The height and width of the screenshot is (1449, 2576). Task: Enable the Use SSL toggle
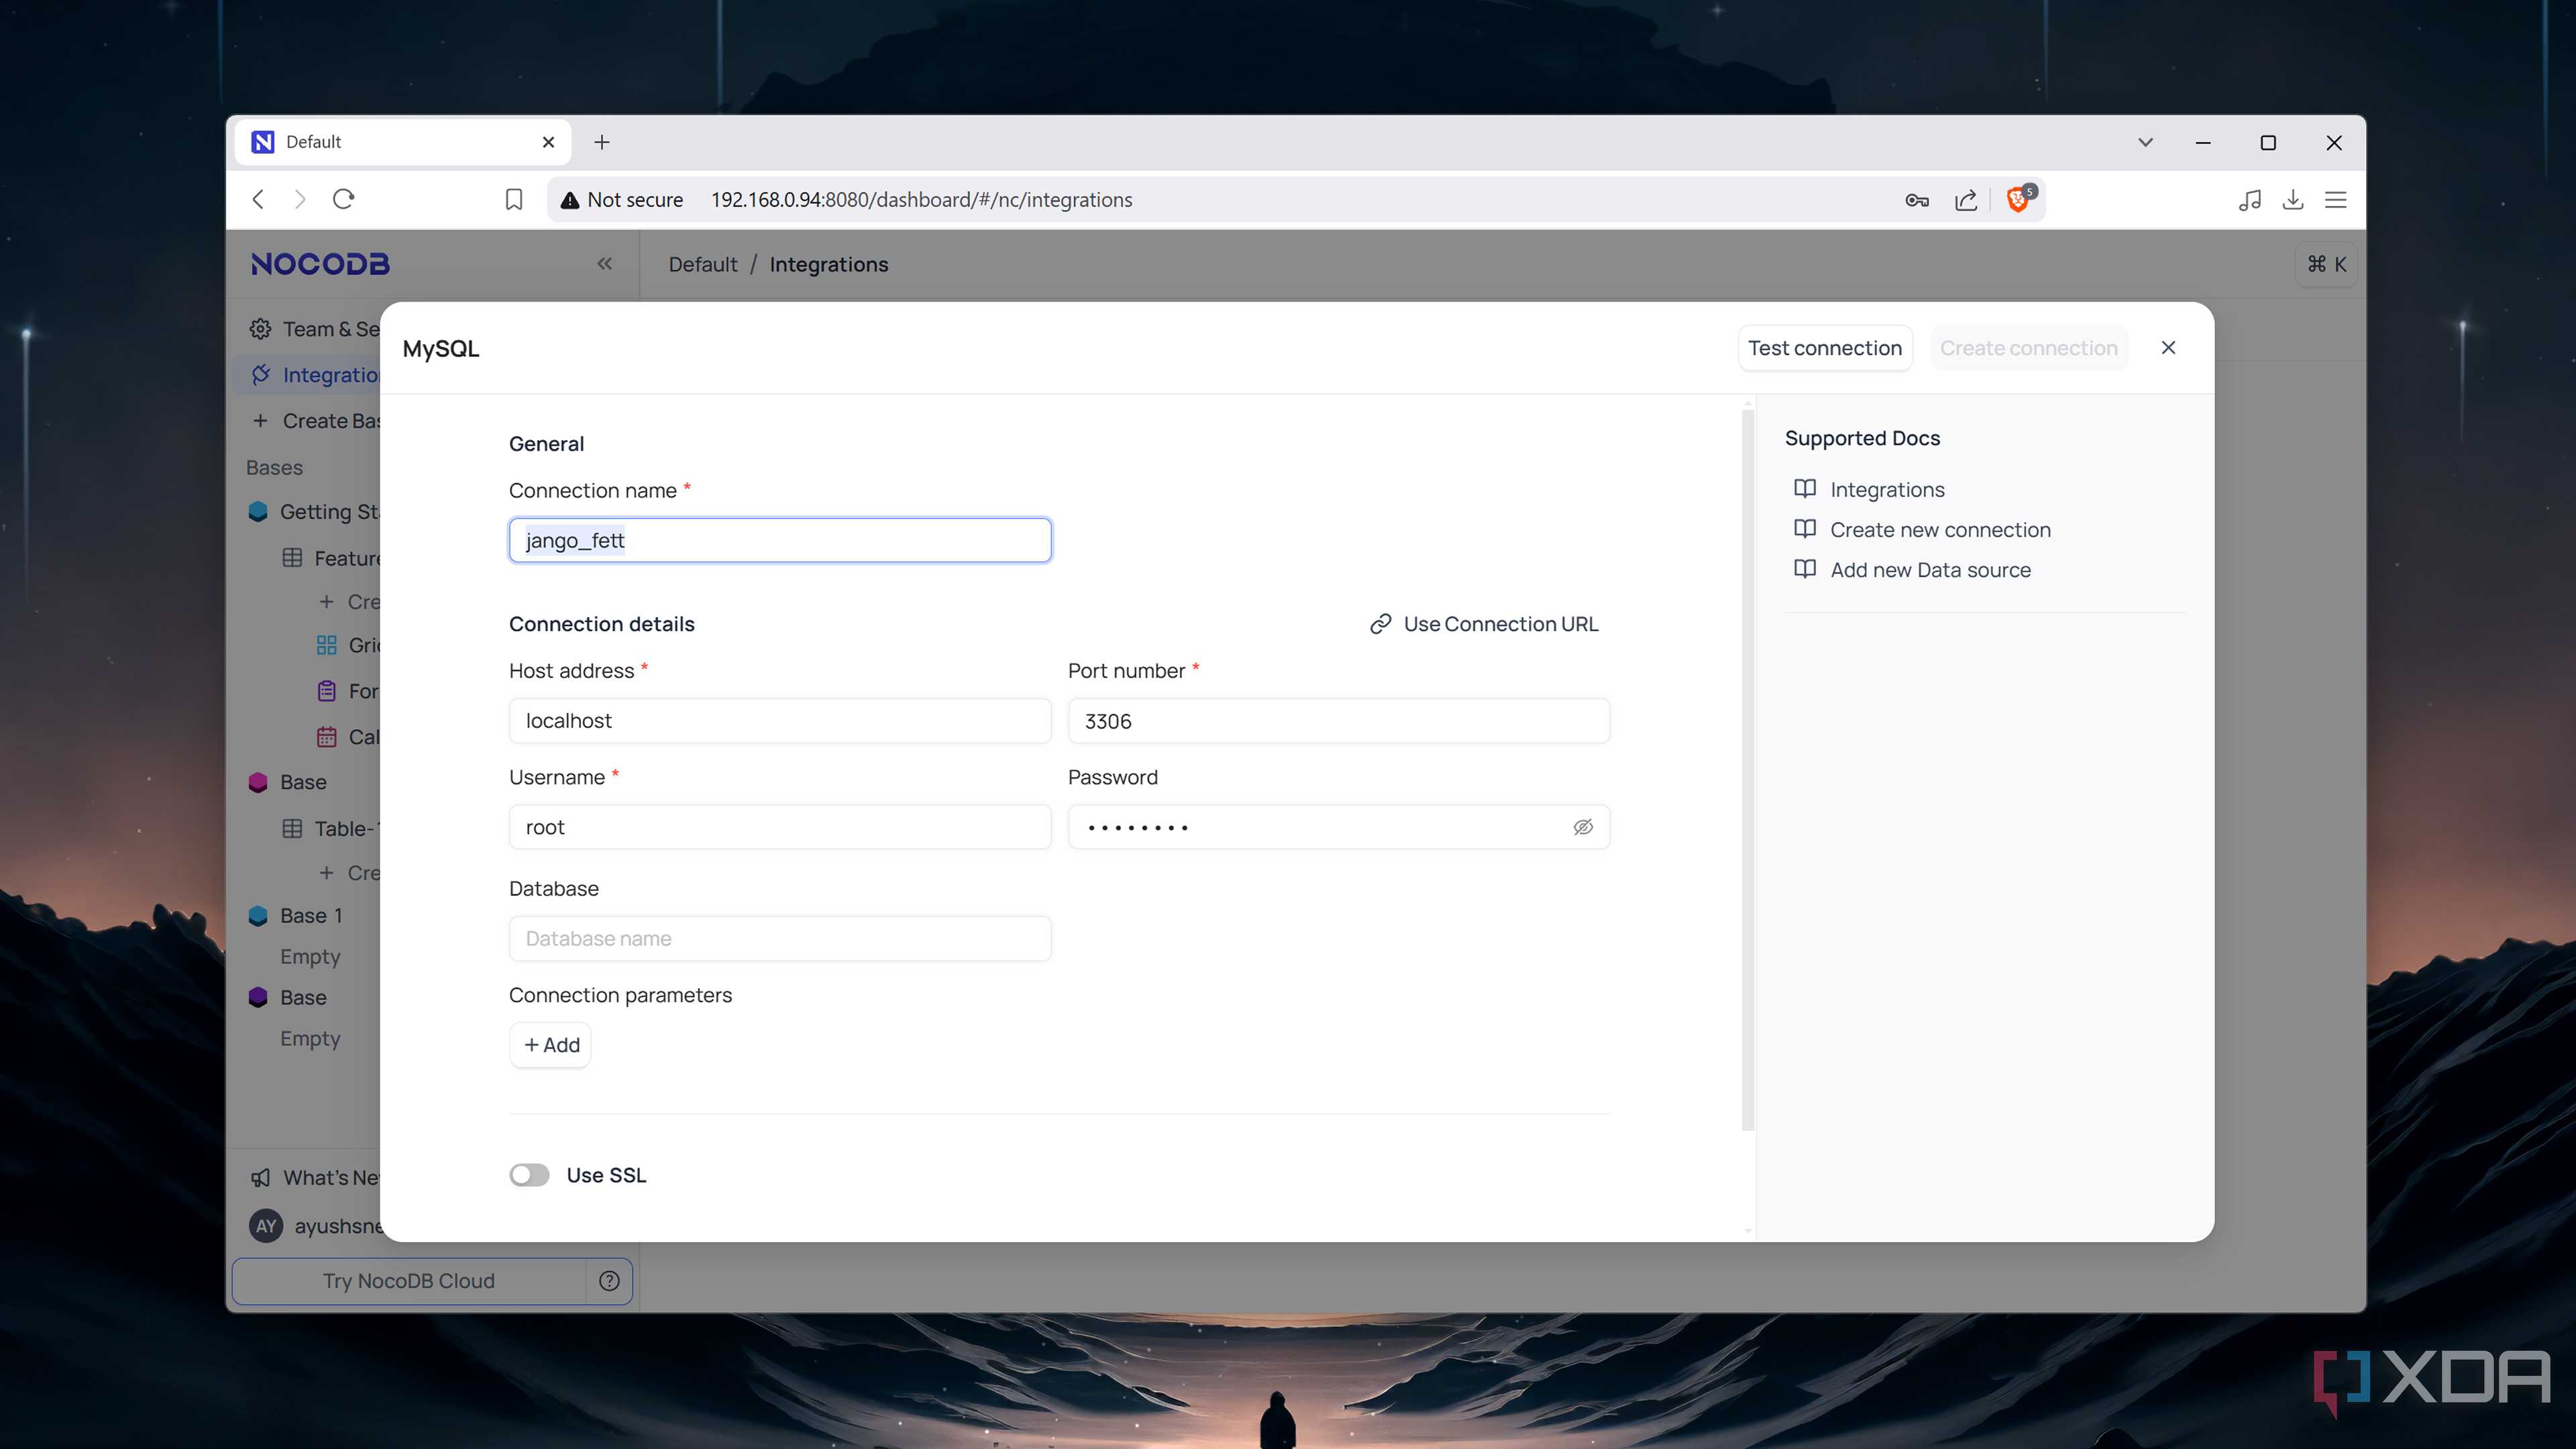coord(529,1175)
